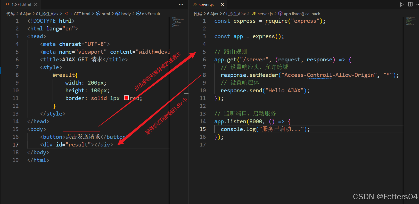
Task: Click the app.listen() callback symbol icon
Action: pyautogui.click(x=280, y=14)
